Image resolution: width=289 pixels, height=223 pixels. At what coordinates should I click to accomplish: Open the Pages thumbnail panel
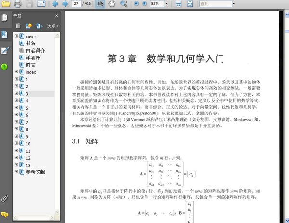click(4, 18)
